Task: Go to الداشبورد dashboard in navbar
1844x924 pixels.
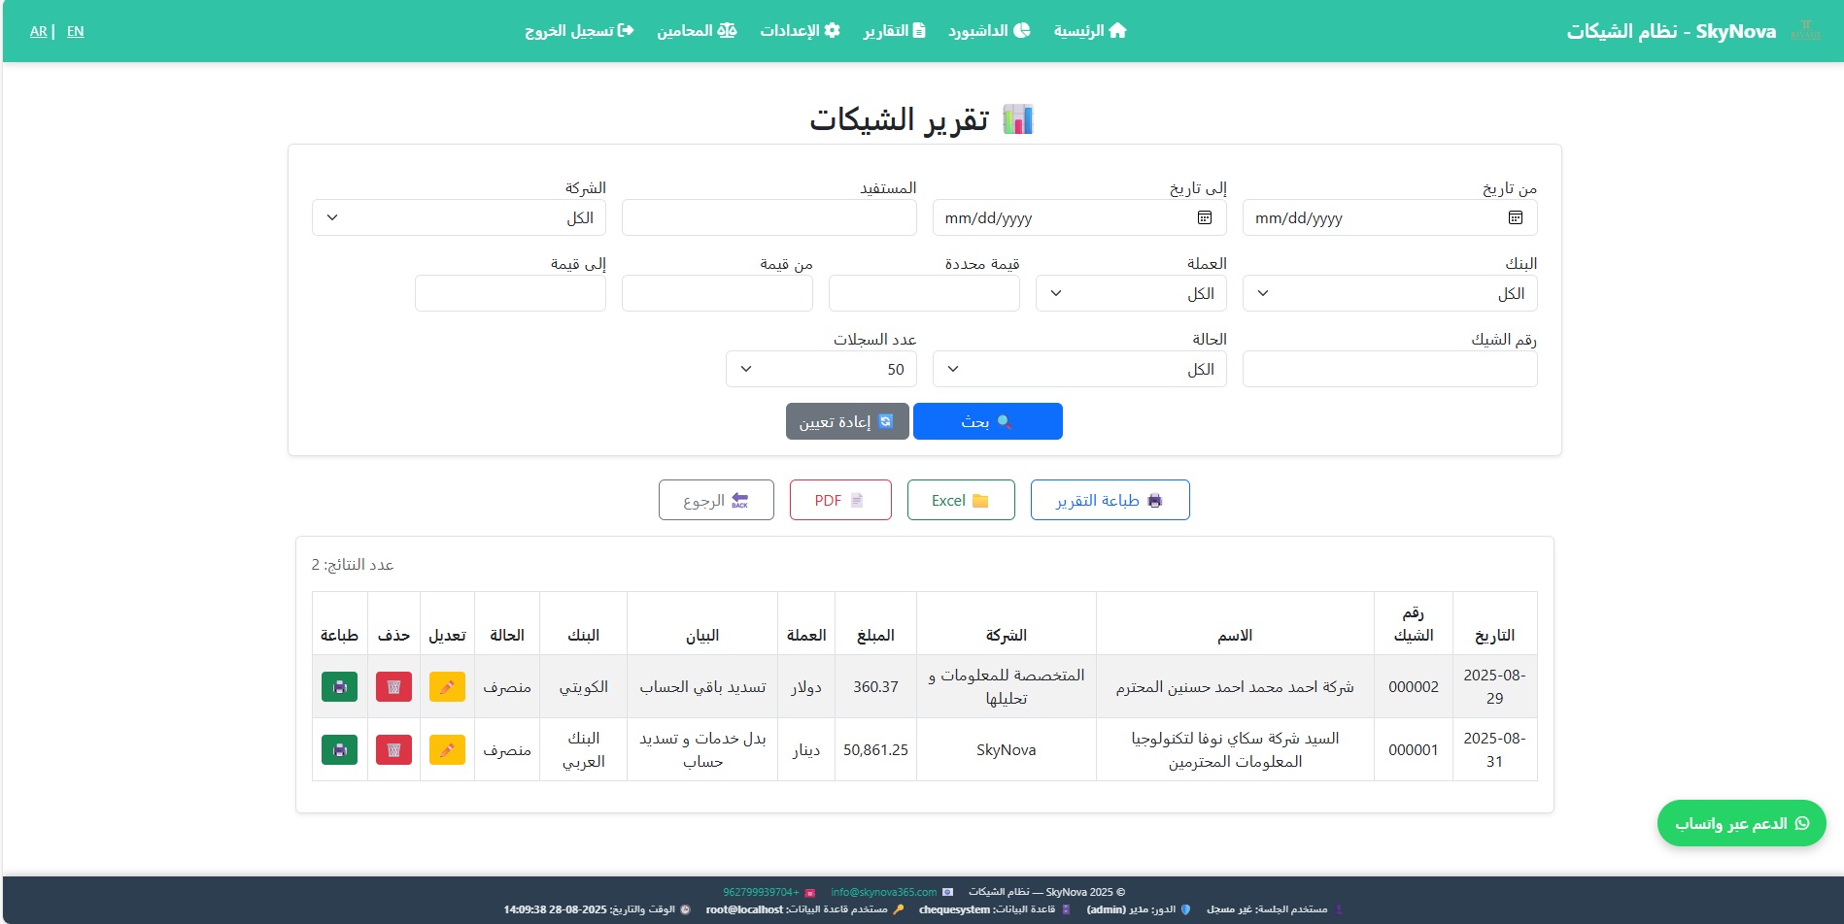Action: (989, 31)
